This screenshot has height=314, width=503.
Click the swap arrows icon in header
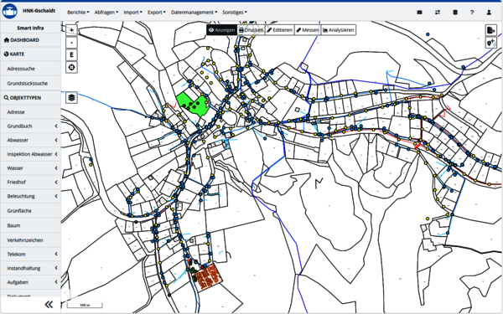[438, 13]
